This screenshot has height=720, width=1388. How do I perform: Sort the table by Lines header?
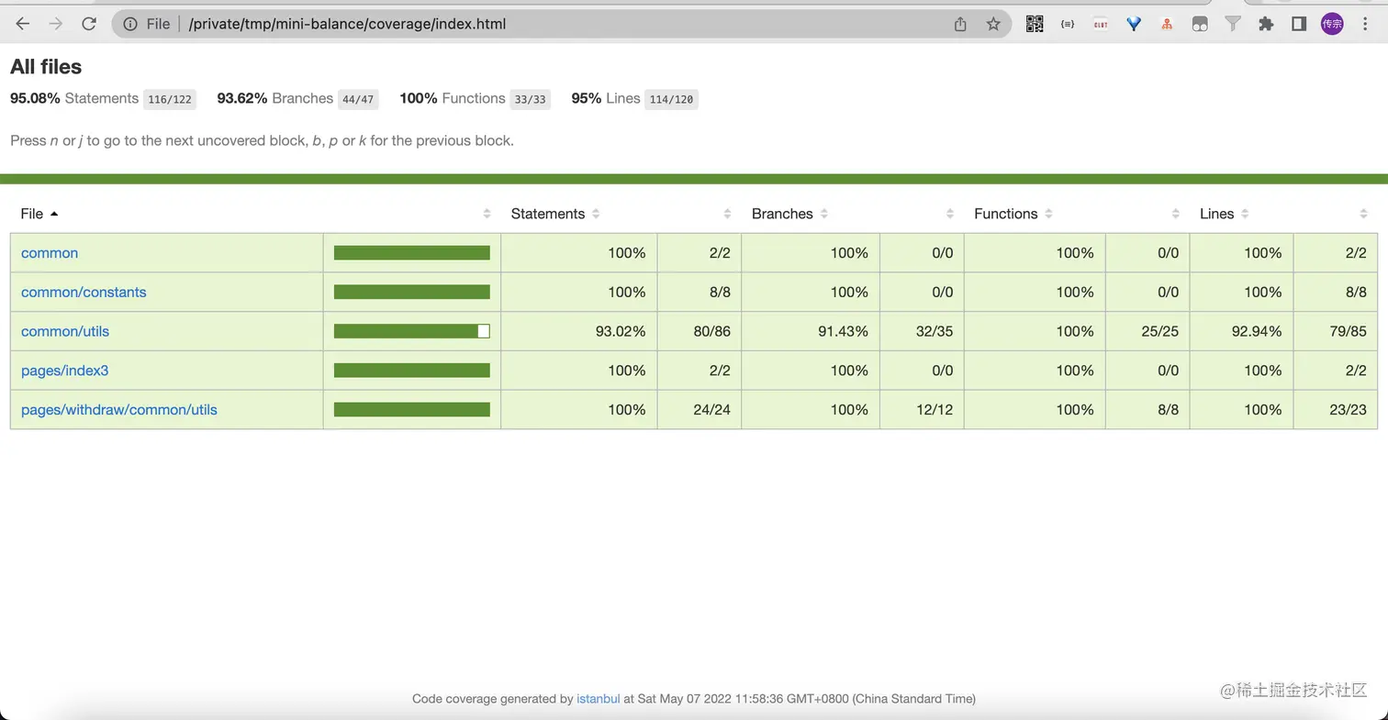[x=1225, y=214]
